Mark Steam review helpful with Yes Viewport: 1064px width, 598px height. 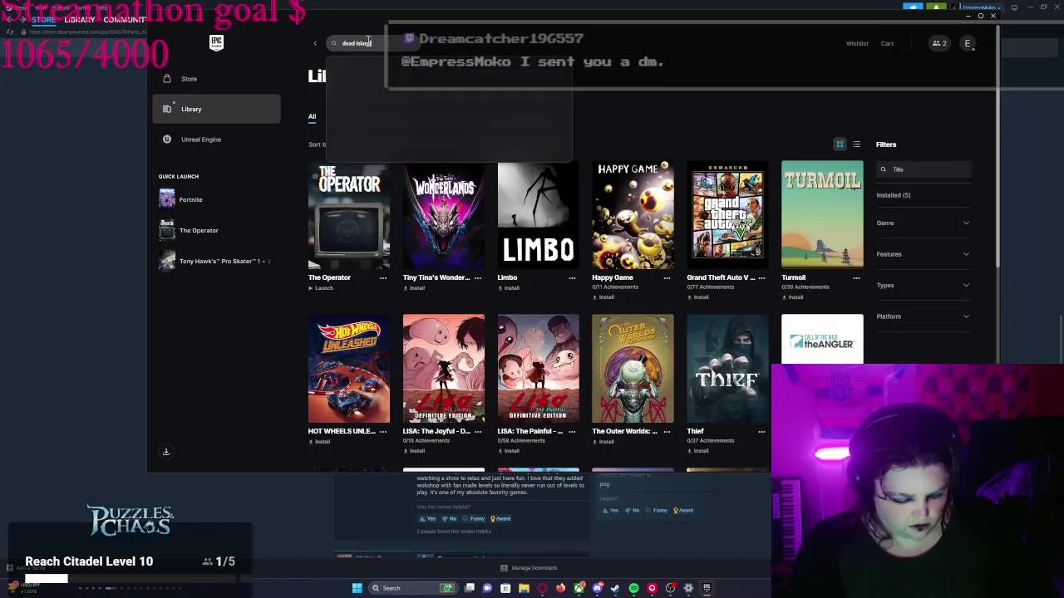tap(427, 518)
